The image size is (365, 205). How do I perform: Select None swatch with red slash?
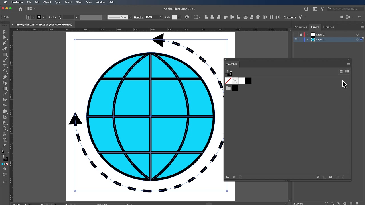[228, 81]
